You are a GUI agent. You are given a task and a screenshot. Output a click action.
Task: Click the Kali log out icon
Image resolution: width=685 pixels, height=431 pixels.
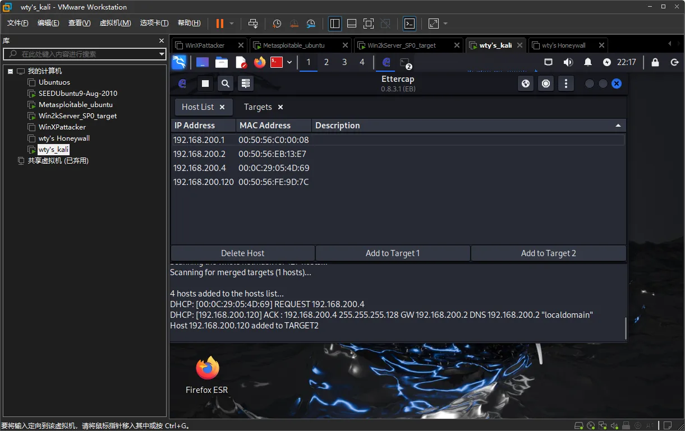point(675,62)
